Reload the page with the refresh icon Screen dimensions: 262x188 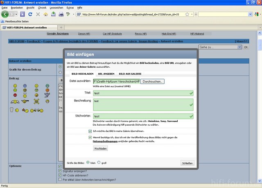coord(30,14)
